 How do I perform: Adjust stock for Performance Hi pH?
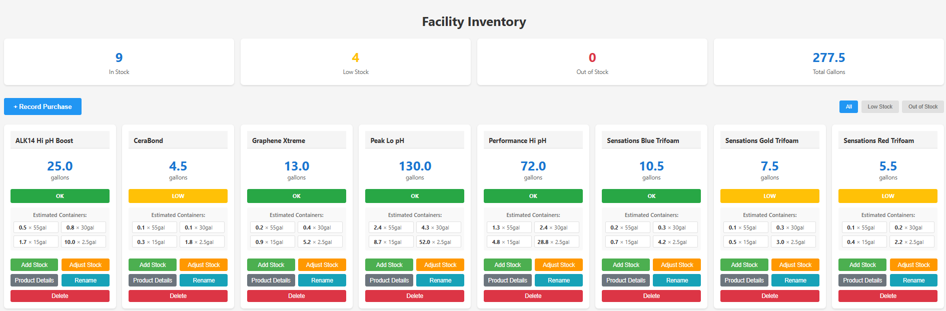coord(558,265)
